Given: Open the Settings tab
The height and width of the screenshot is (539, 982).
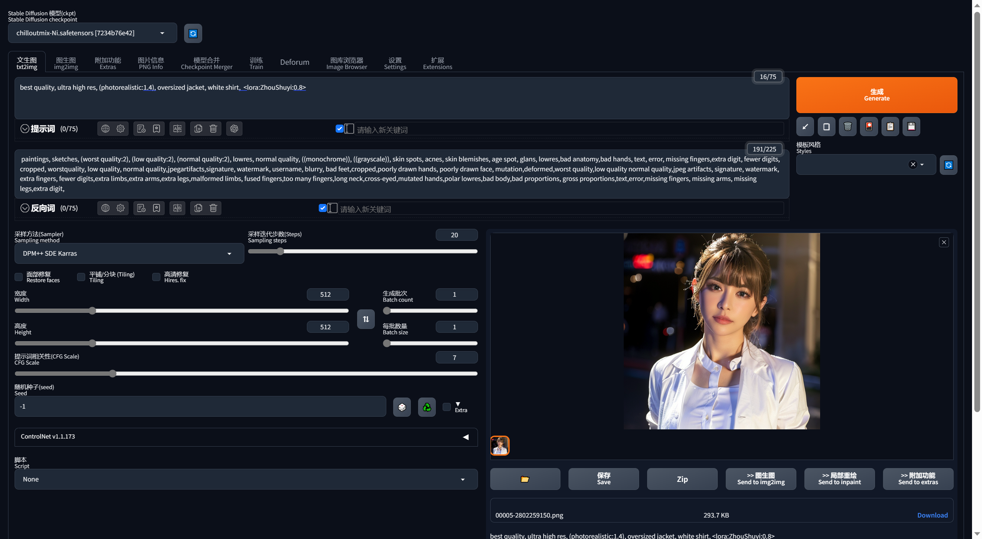Looking at the screenshot, I should [395, 63].
